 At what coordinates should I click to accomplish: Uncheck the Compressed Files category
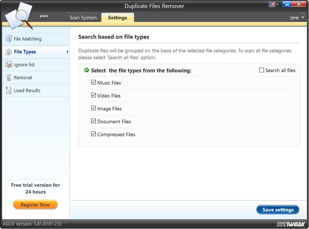point(94,134)
